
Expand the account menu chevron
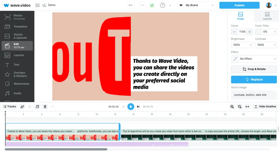275,5
